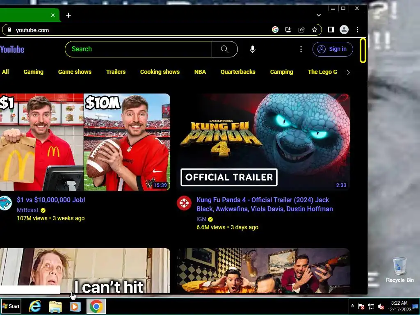
Task: Click Chrome icon in taskbar
Action: point(96,306)
